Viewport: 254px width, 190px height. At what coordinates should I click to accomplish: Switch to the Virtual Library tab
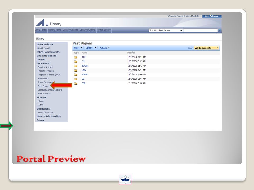pos(104,30)
